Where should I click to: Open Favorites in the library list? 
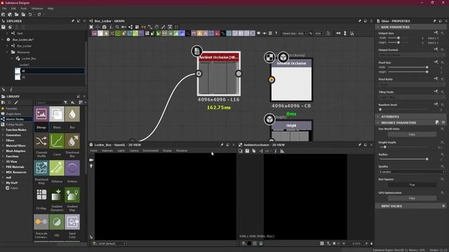[x=11, y=108]
